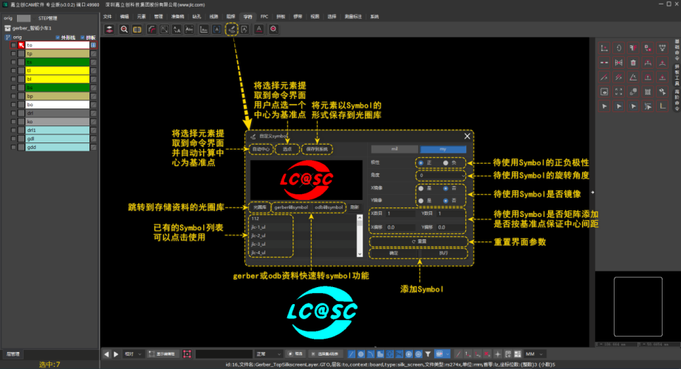
Task: Click the grid icon at right of 'to' layer
Action: tap(93, 45)
